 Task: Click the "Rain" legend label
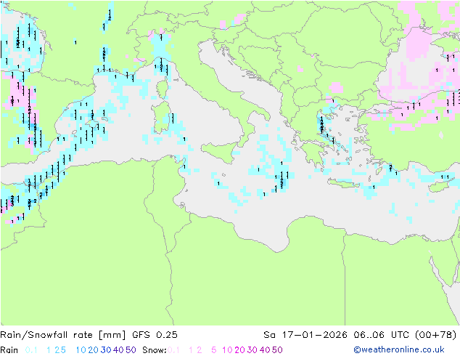pyautogui.click(x=9, y=350)
